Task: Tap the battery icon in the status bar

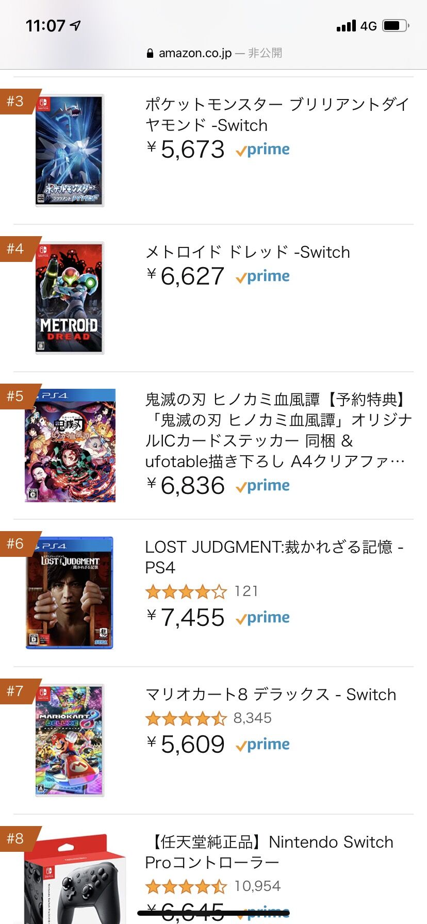Action: (396, 26)
